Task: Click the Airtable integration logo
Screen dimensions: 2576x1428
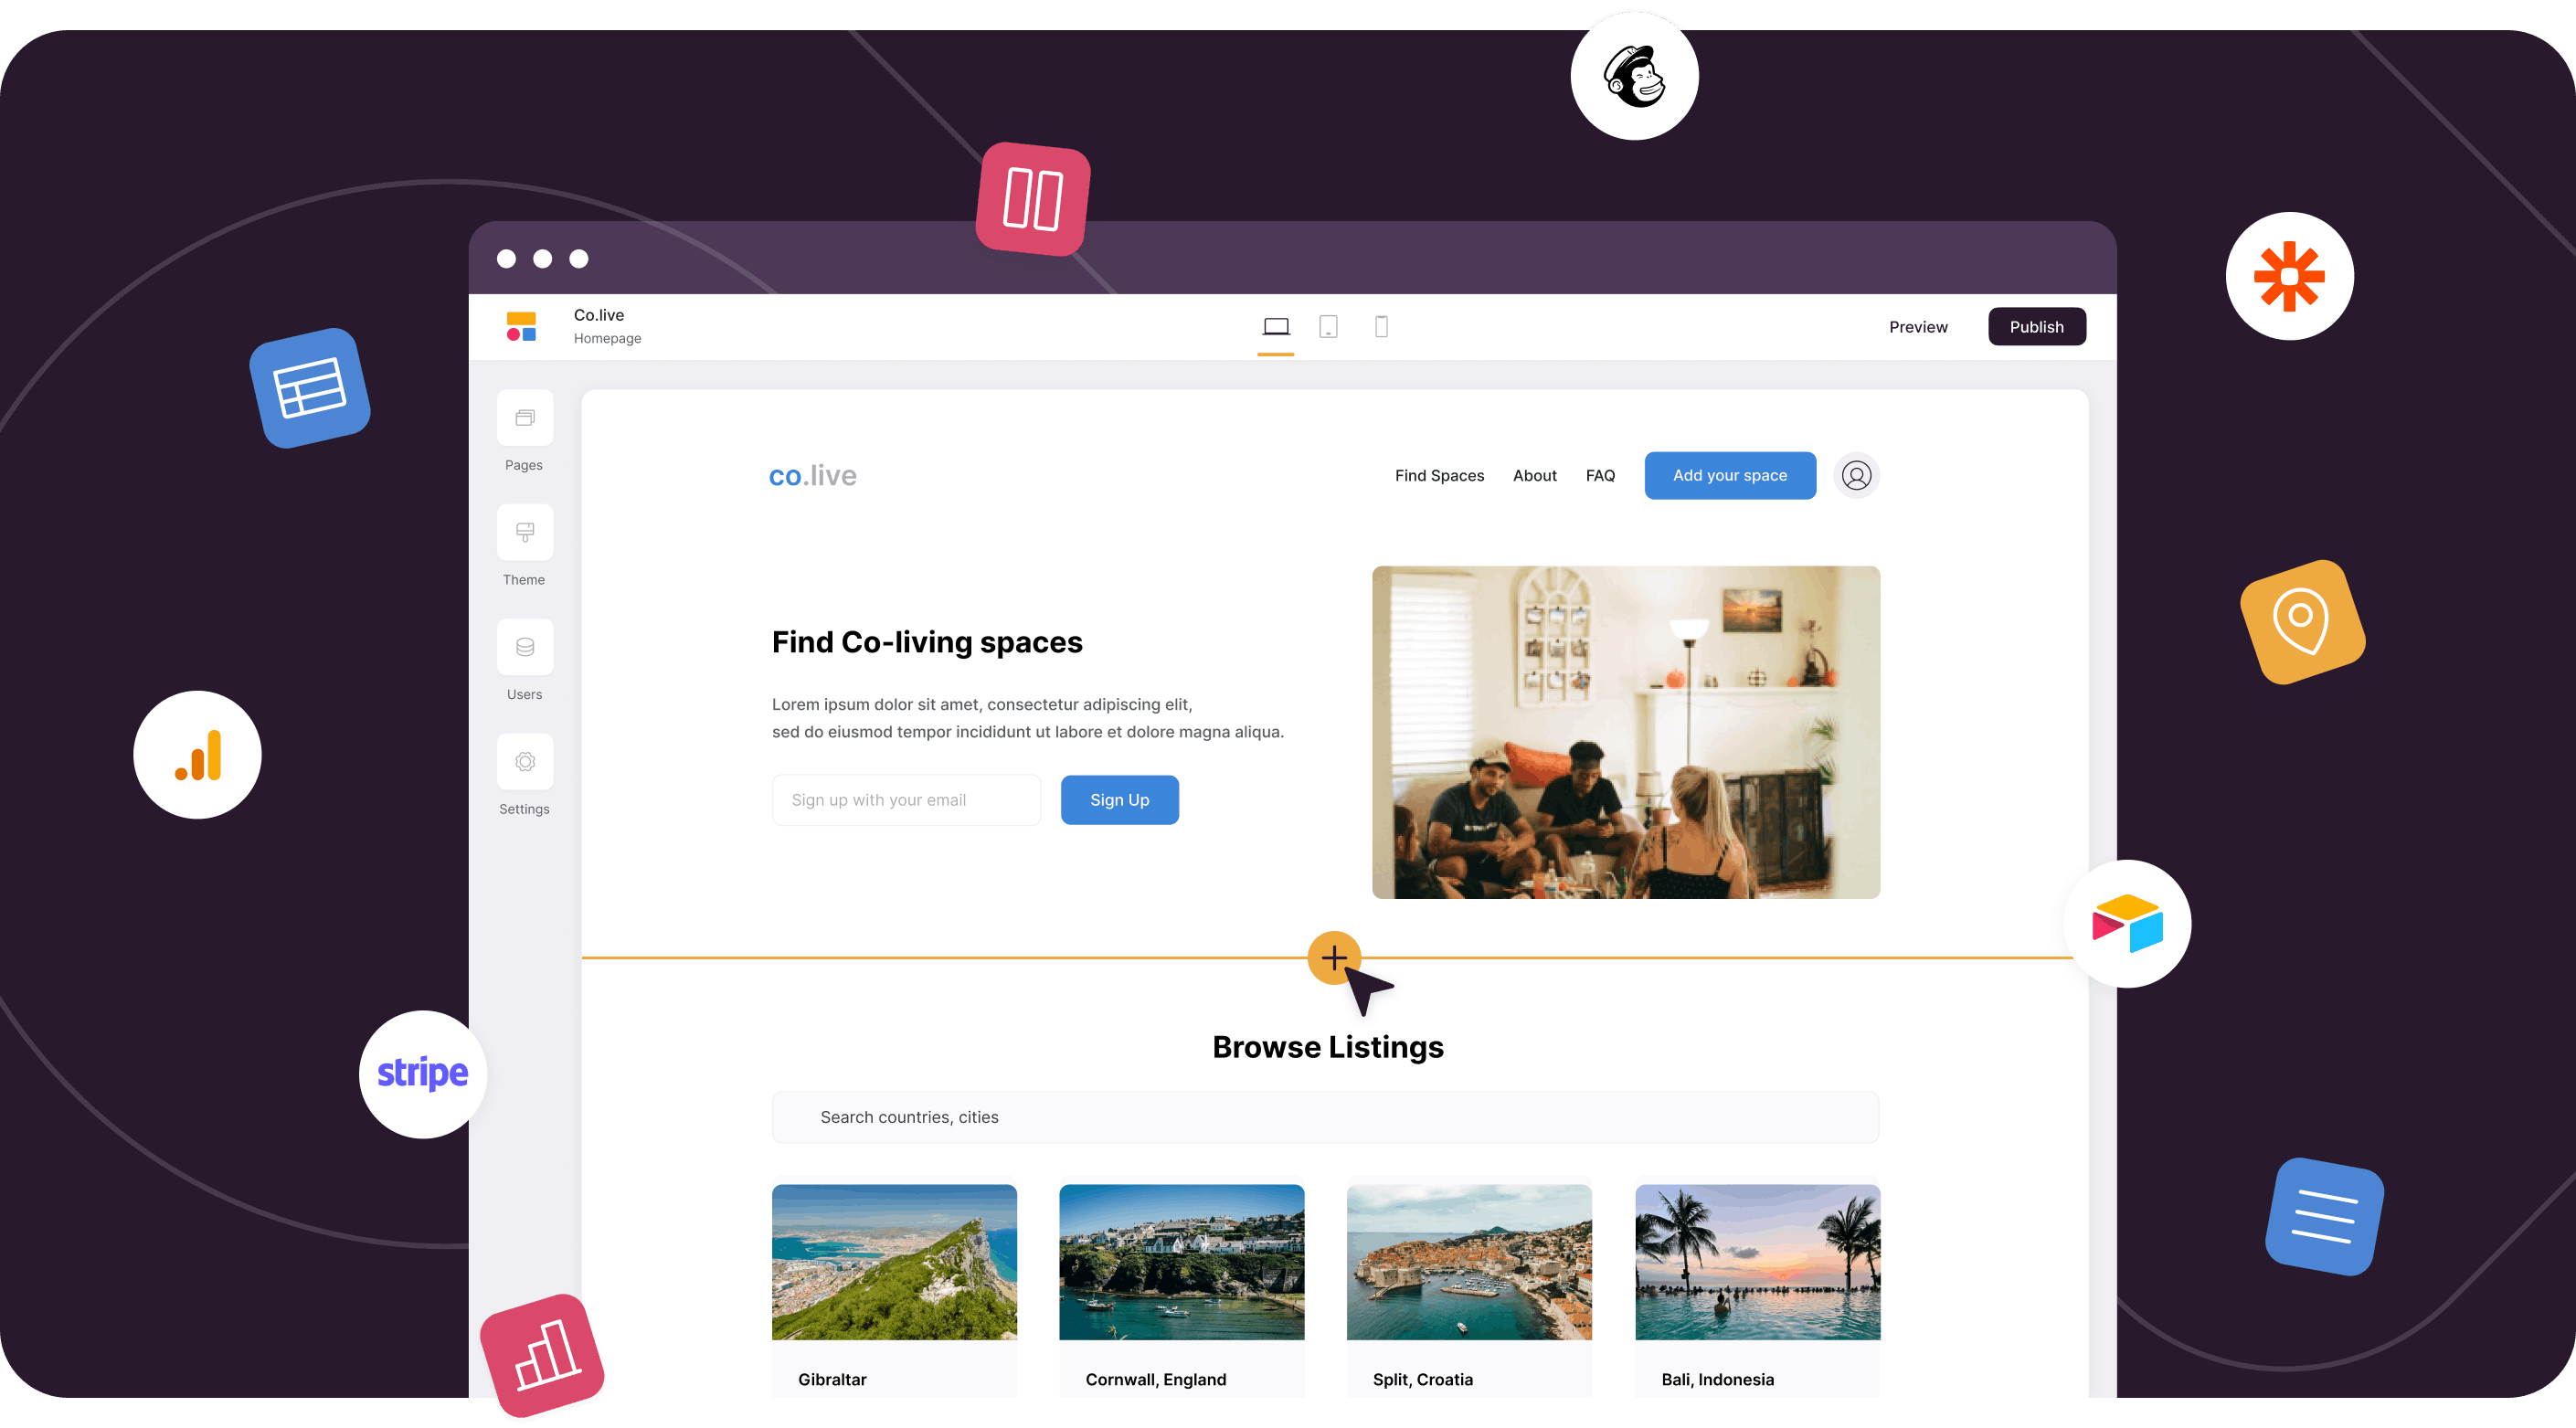Action: 2127,924
